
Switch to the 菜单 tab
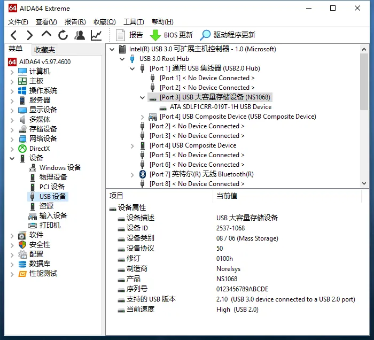tap(15, 49)
